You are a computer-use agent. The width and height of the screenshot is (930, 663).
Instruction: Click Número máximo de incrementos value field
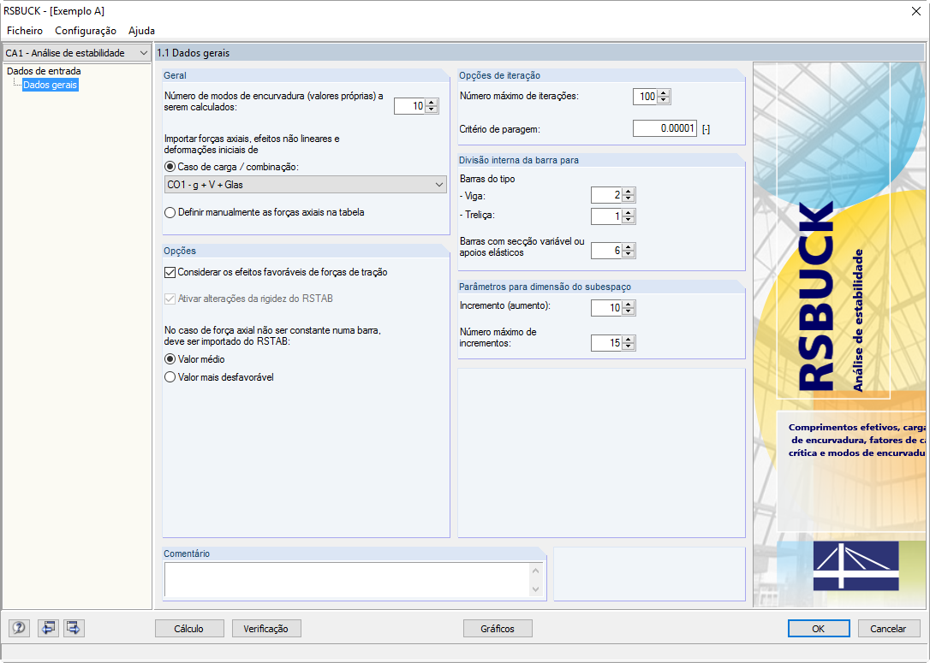[x=607, y=342]
